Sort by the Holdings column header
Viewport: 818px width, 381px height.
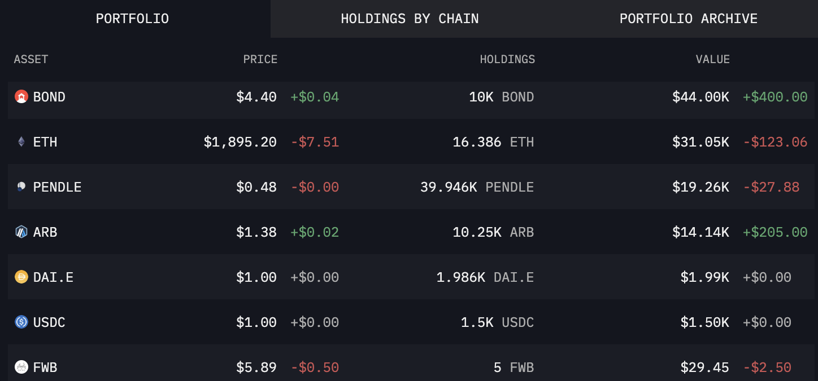(507, 59)
